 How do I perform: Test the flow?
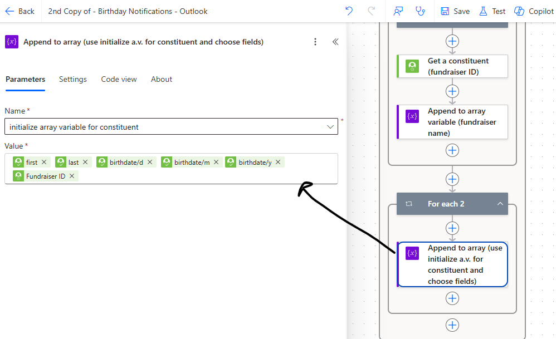point(492,11)
